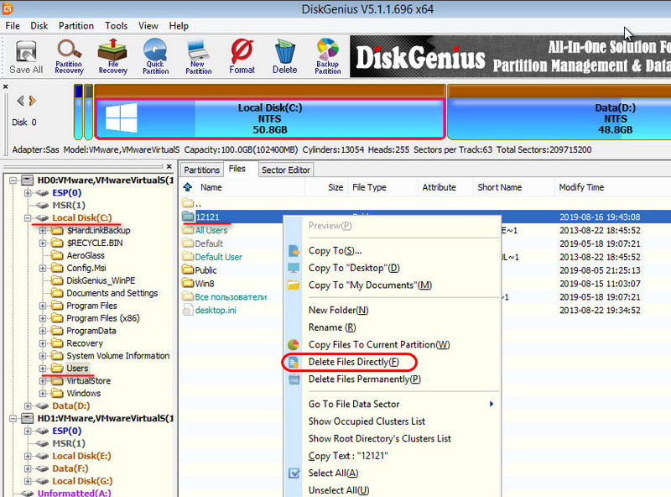The image size is (671, 497).
Task: Click the Copy To(S) menu icon
Action: point(294,251)
